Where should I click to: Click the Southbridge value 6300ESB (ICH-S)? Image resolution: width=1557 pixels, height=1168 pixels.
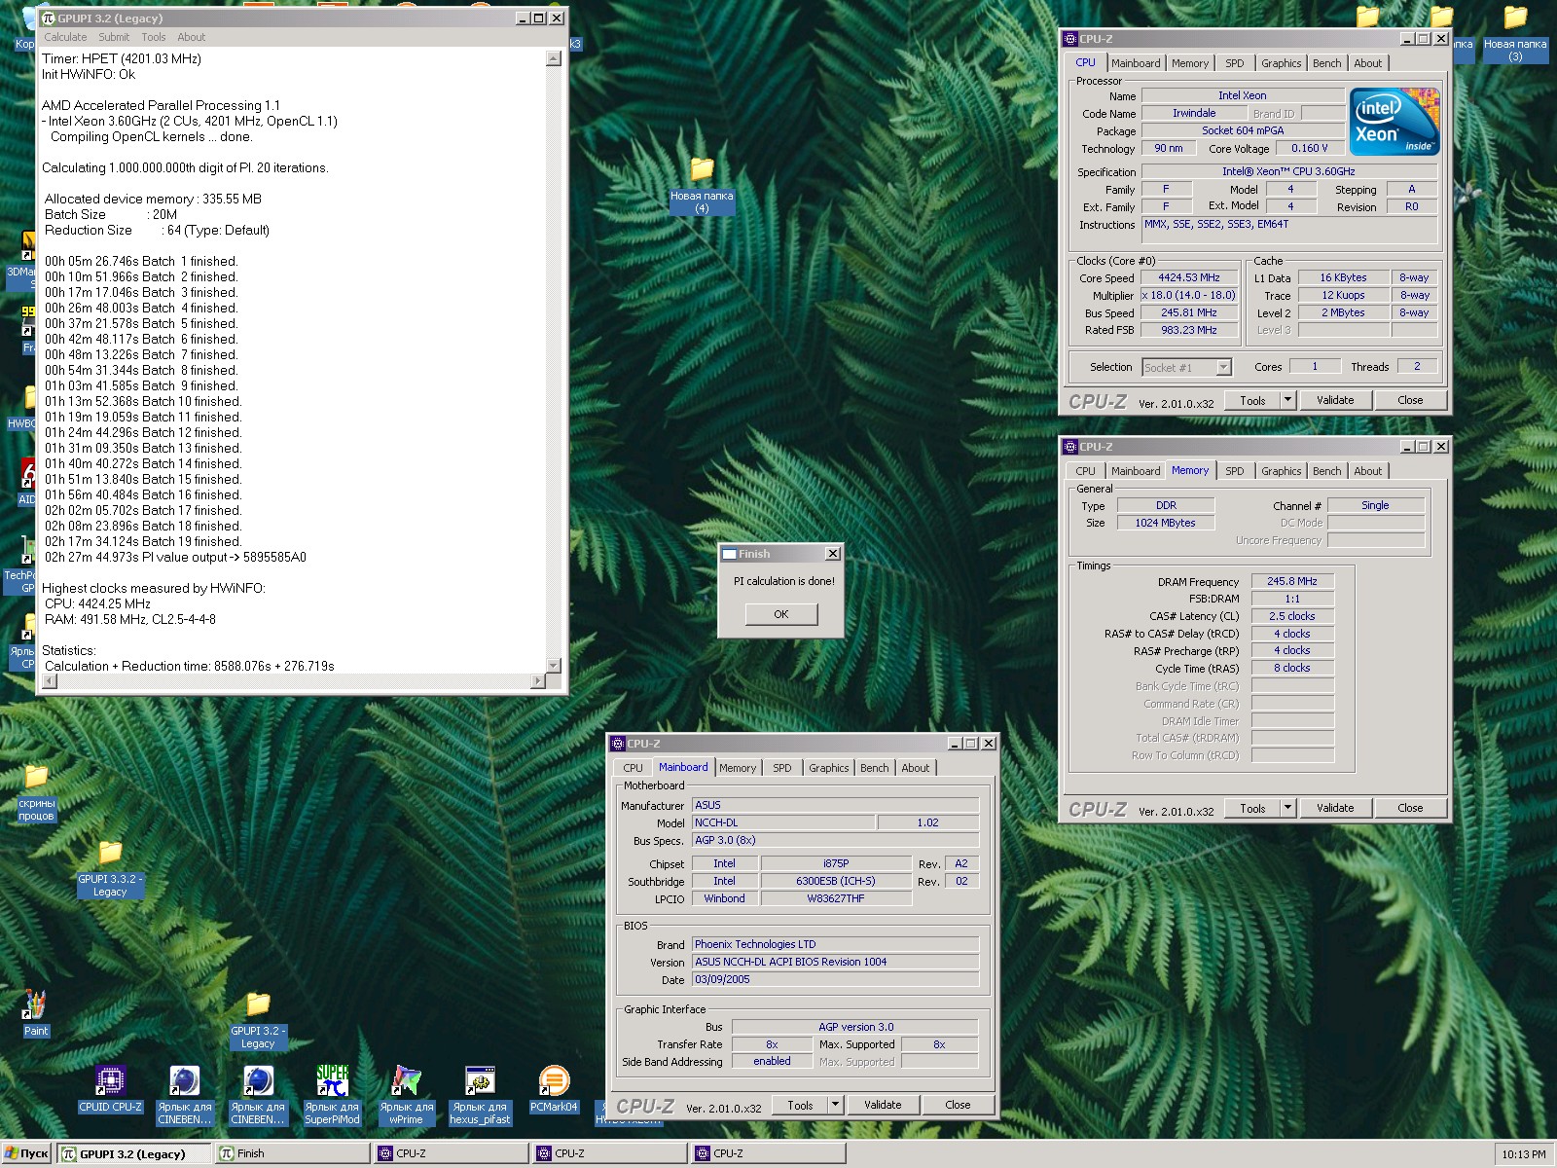click(836, 882)
